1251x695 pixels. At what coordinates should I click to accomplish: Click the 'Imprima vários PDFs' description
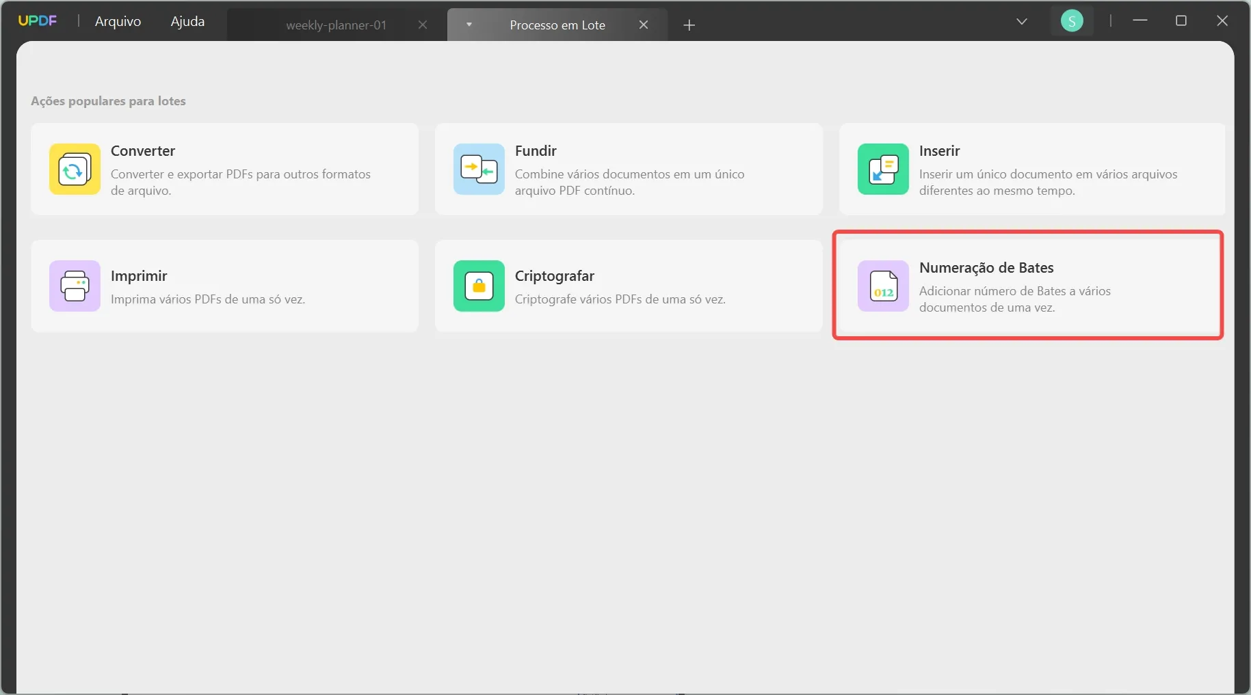click(208, 299)
